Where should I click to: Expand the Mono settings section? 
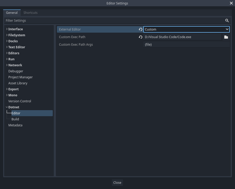click(7, 95)
